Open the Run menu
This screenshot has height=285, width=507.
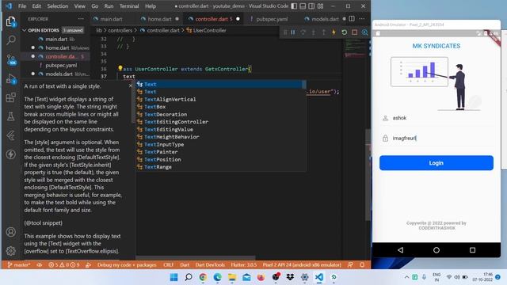pos(109,6)
